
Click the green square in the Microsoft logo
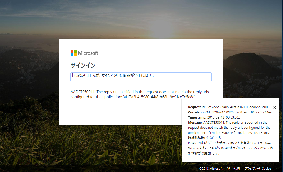pos(75,51)
